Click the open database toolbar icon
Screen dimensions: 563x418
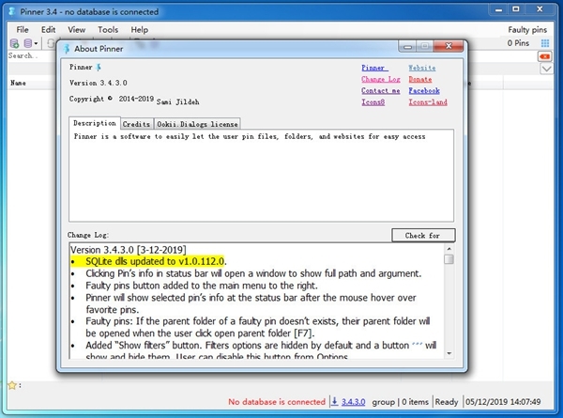tap(27, 43)
